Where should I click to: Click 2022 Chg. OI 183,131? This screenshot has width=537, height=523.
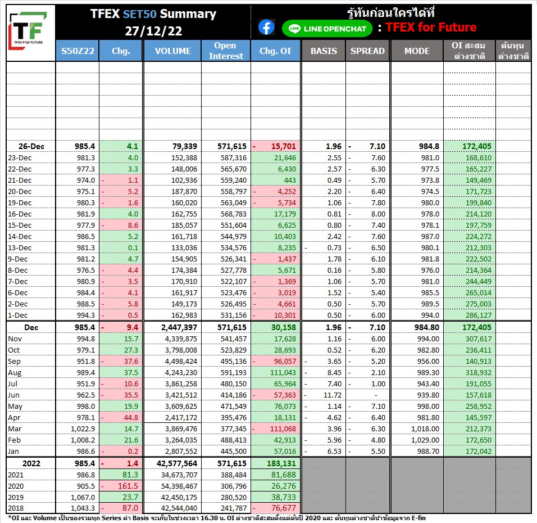[x=281, y=463]
